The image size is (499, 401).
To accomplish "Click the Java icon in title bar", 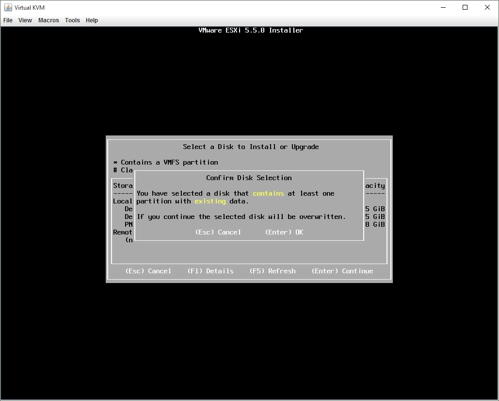I will coord(8,7).
